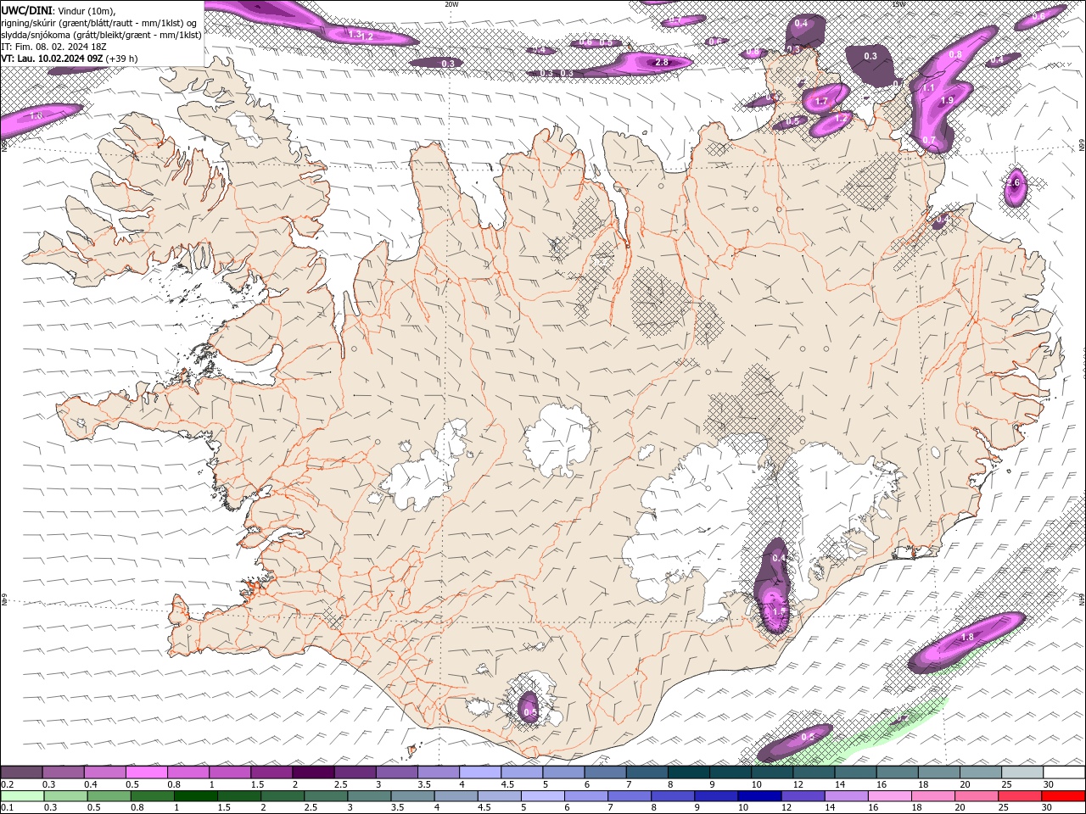Click the '0.8' precipitation value in the northeast

tap(955, 55)
